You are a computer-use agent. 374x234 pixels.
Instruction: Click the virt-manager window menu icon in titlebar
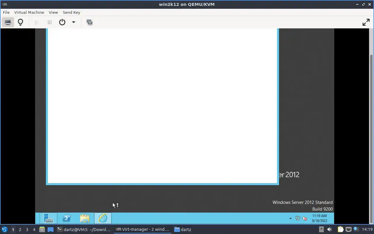[x=4, y=4]
